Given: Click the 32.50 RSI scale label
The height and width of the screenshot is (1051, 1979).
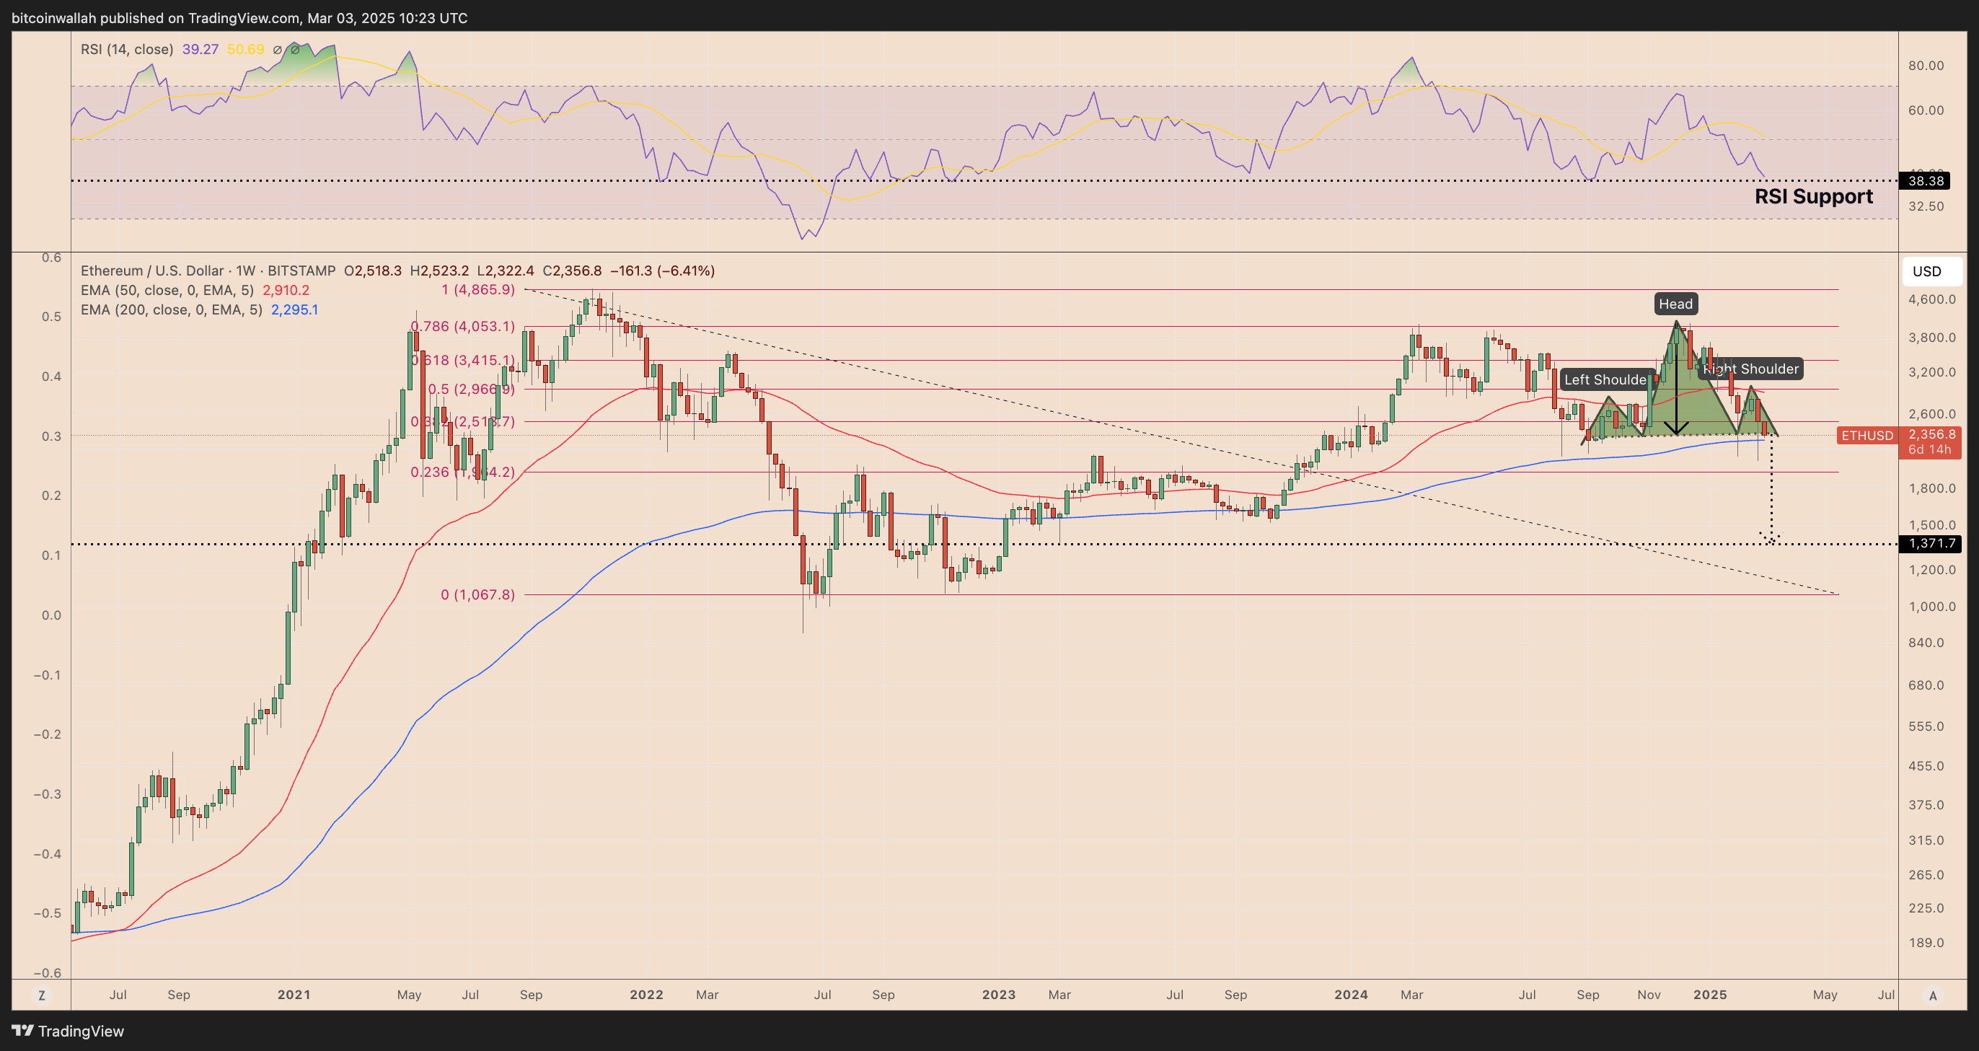Looking at the screenshot, I should [1926, 206].
